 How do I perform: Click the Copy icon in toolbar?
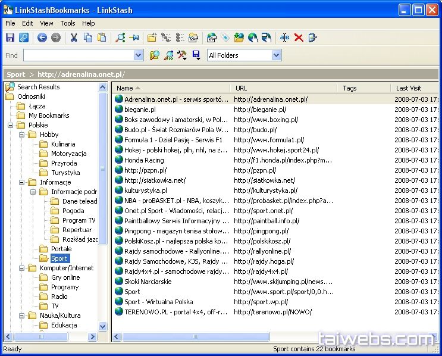pos(88,38)
